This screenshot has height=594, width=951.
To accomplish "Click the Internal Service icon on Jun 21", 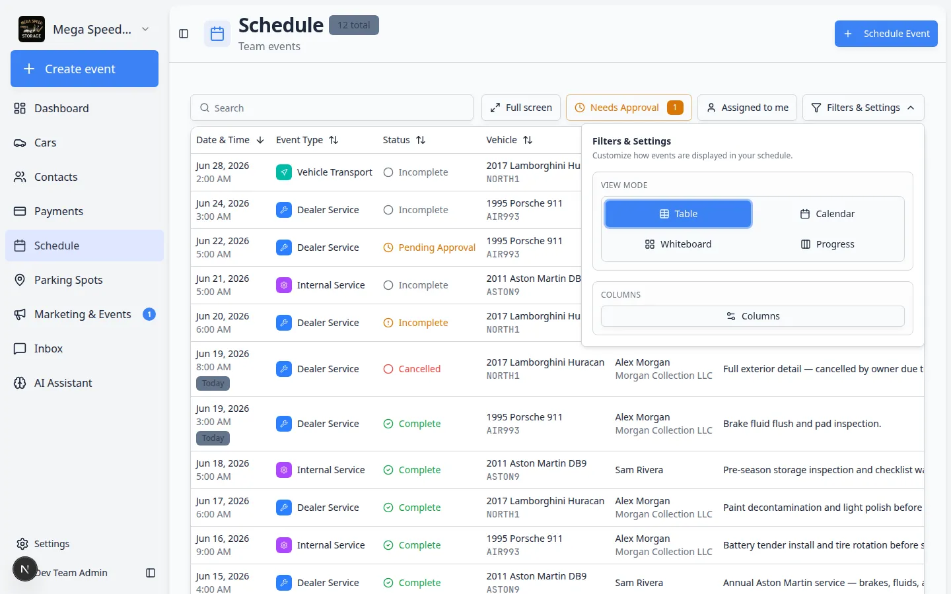I will pos(283,285).
